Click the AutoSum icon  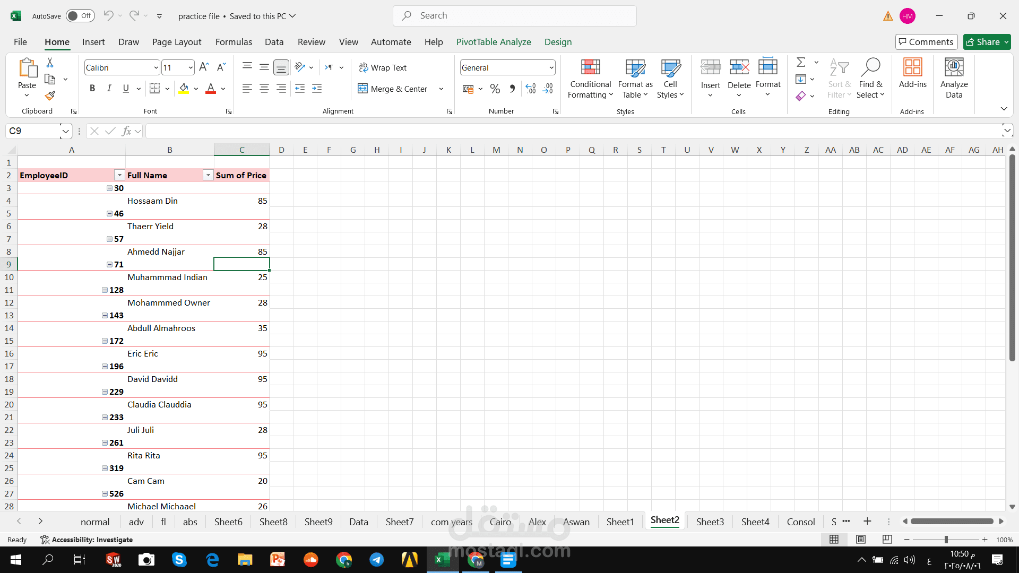pos(800,62)
